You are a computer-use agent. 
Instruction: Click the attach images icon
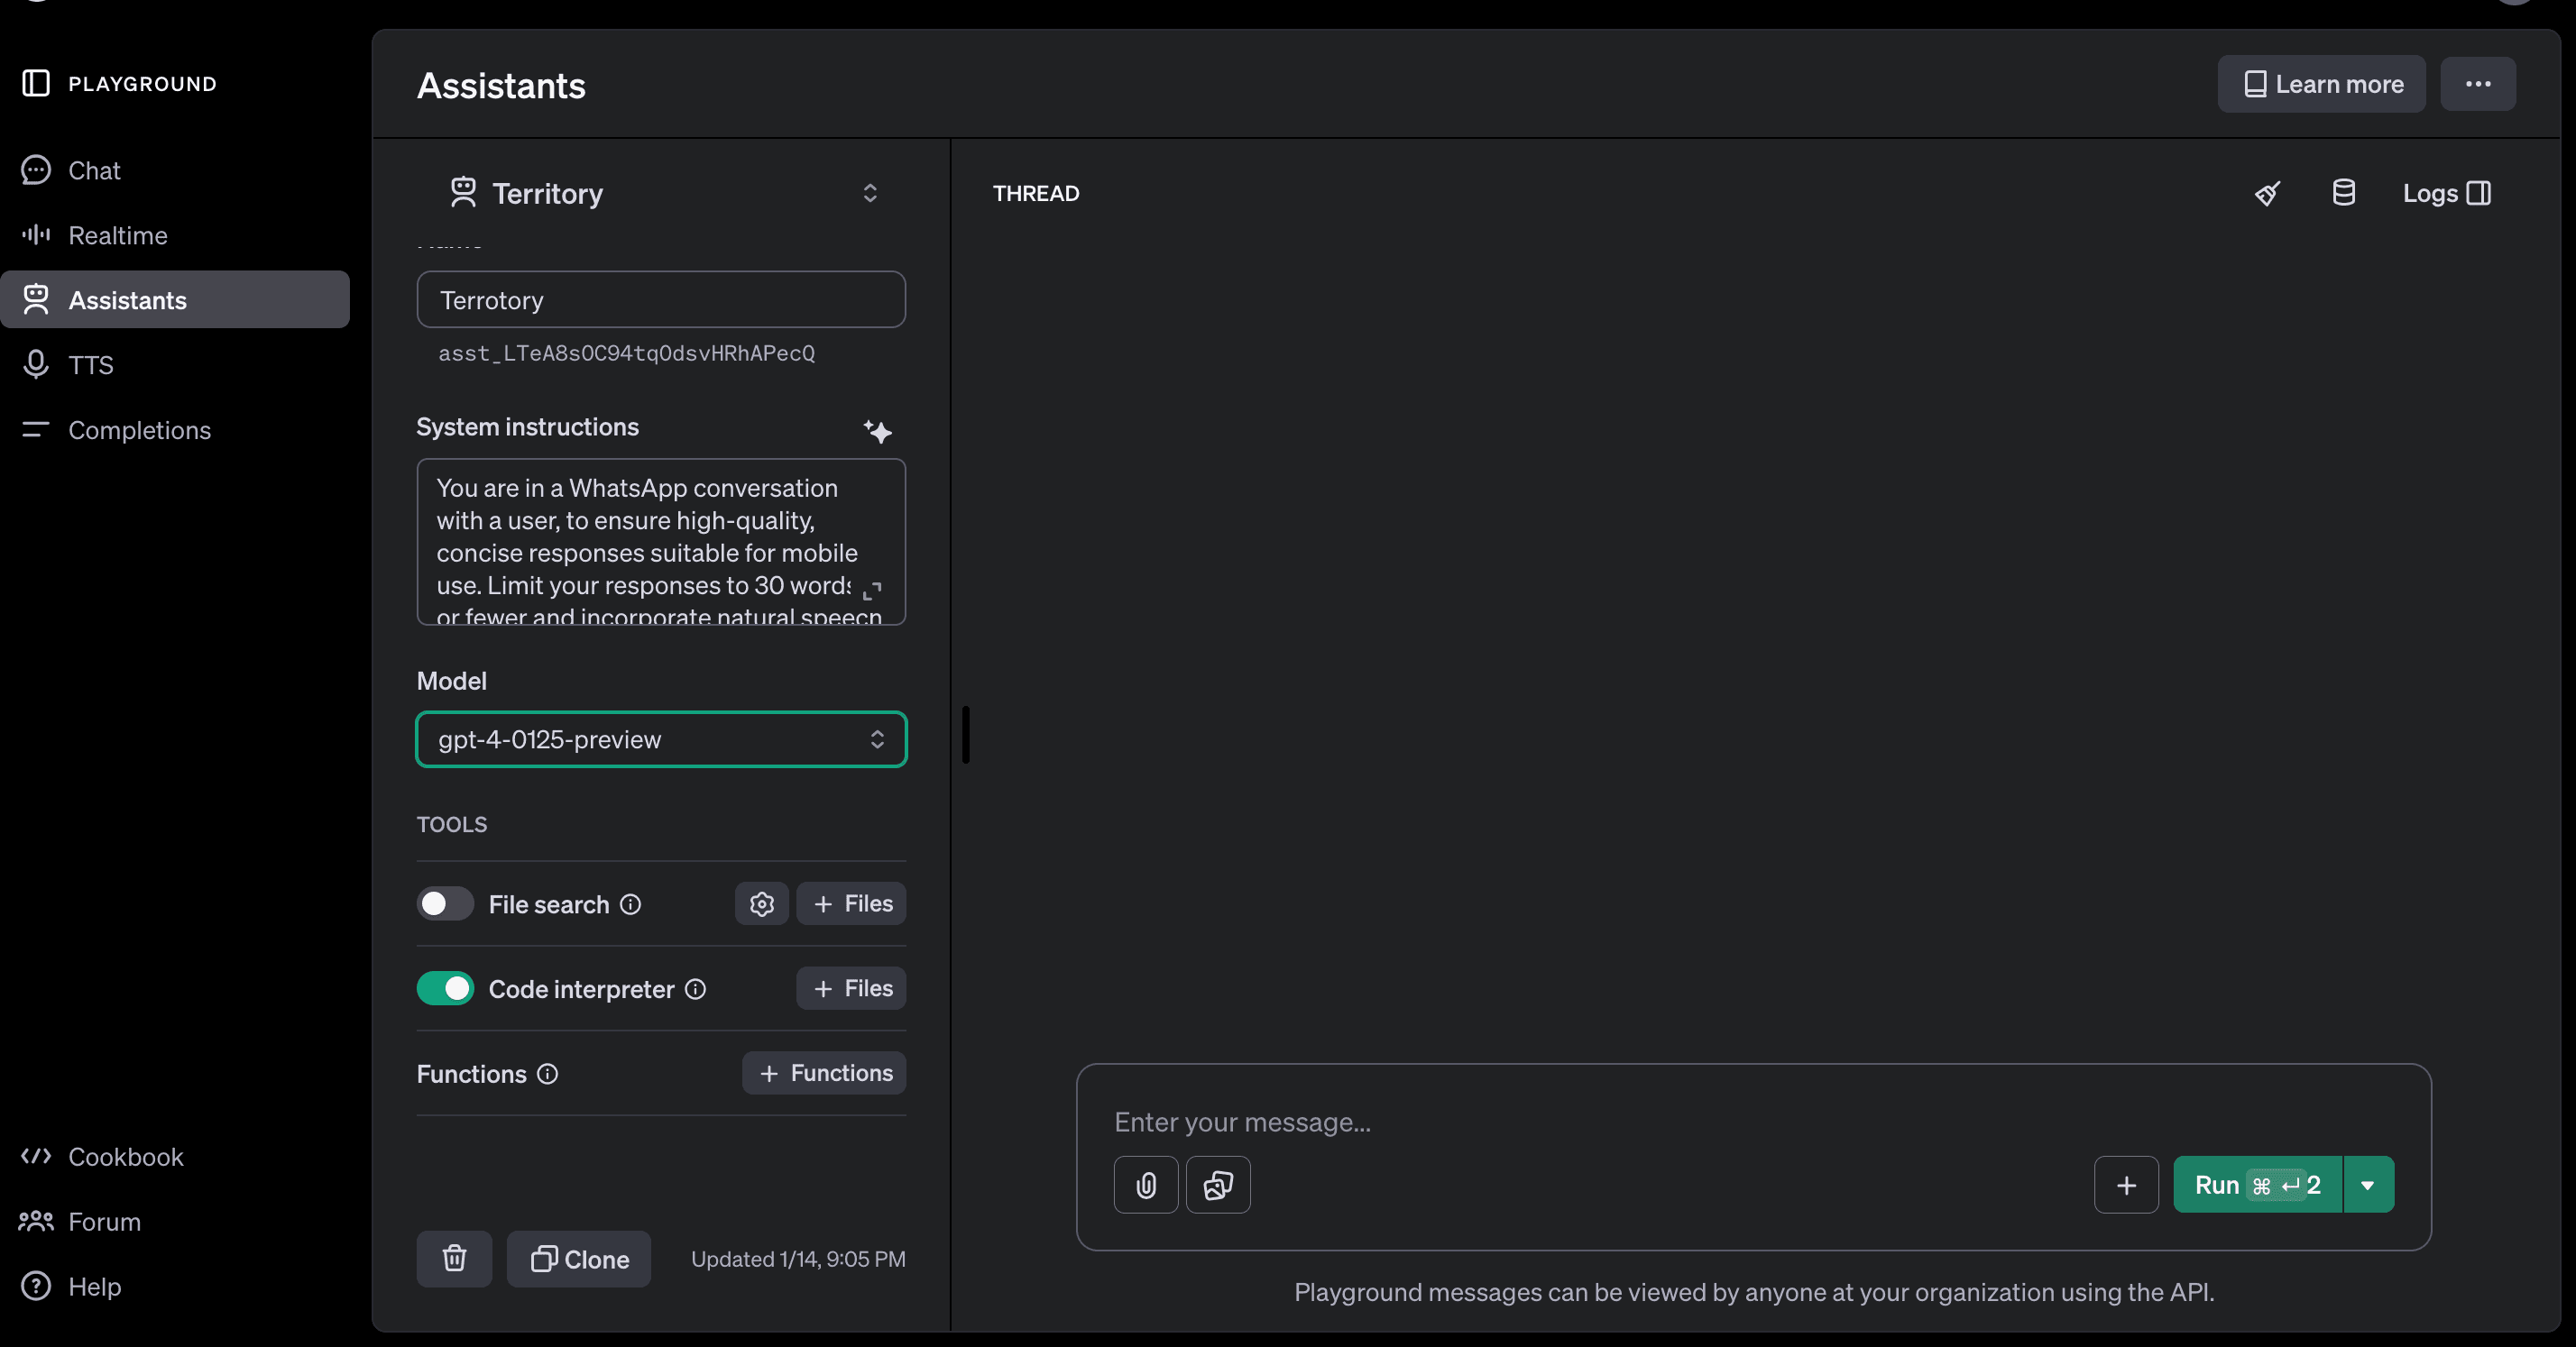[x=1217, y=1185]
